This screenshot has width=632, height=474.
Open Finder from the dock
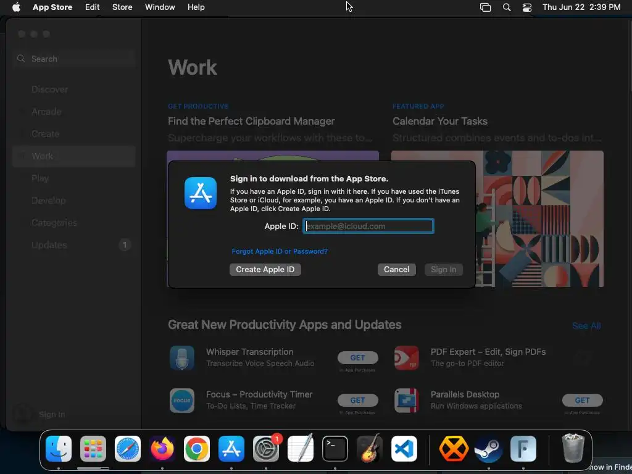click(x=59, y=449)
